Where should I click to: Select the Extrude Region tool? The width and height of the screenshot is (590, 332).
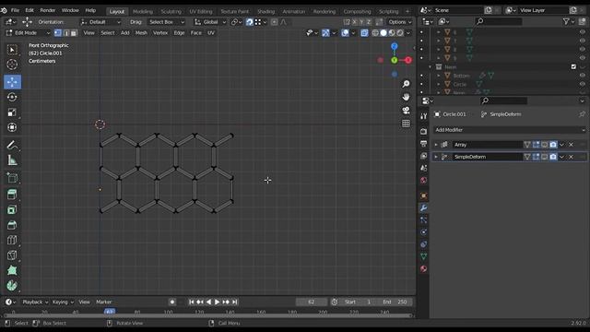(x=12, y=195)
